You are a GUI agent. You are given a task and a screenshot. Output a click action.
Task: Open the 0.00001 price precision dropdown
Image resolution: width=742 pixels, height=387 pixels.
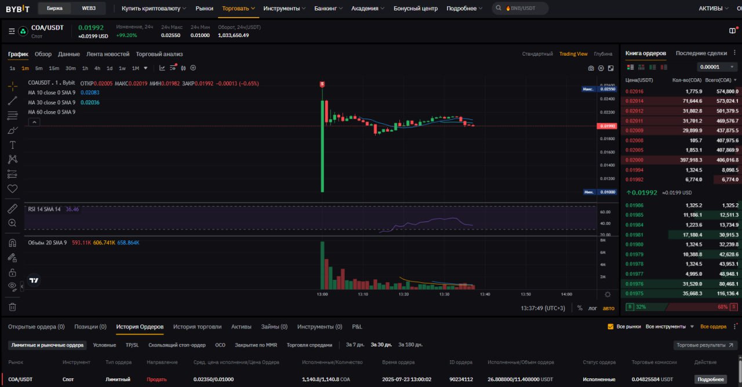coord(718,67)
